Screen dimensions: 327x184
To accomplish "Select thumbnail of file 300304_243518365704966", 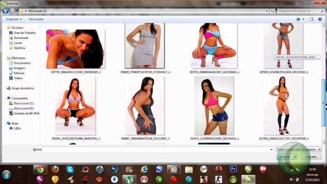I will pos(76,106).
